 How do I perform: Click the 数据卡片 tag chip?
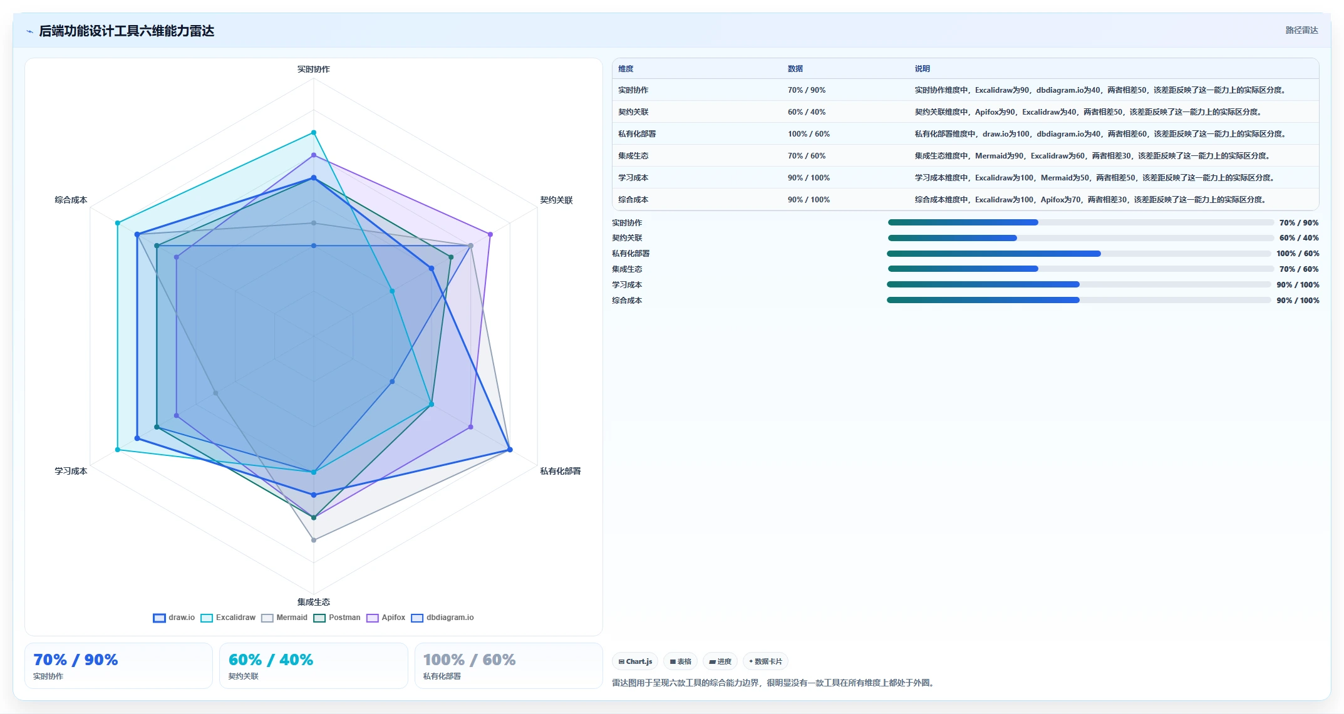[x=765, y=661]
